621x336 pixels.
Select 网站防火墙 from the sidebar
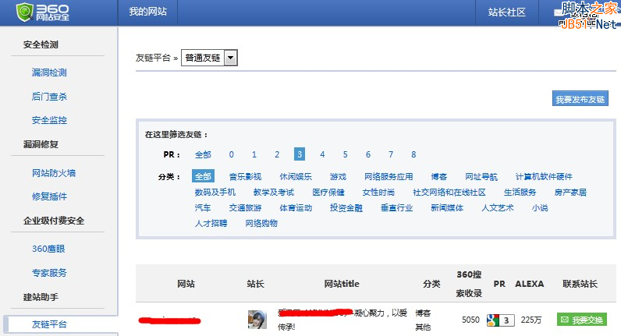[54, 173]
